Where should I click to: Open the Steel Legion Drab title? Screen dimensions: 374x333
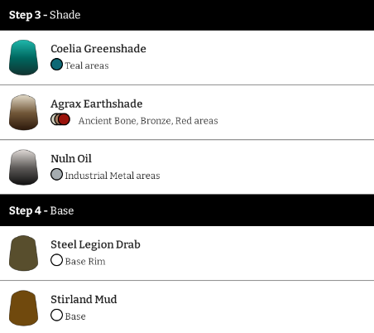pyautogui.click(x=95, y=244)
